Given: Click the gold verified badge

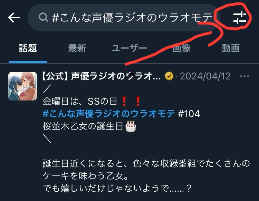Looking at the screenshot, I should [x=169, y=76].
